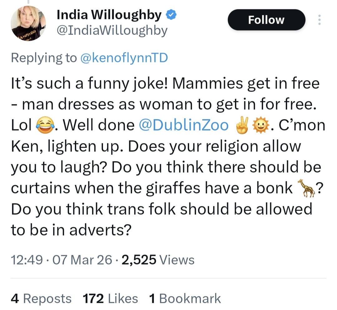Image resolution: width=337 pixels, height=310 pixels.
Task: Open the 07 Mar 26 date
Action: pyautogui.click(x=82, y=260)
